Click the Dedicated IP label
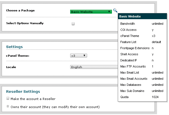Image resolution: width=169 pixels, height=115 pixels. (129, 60)
